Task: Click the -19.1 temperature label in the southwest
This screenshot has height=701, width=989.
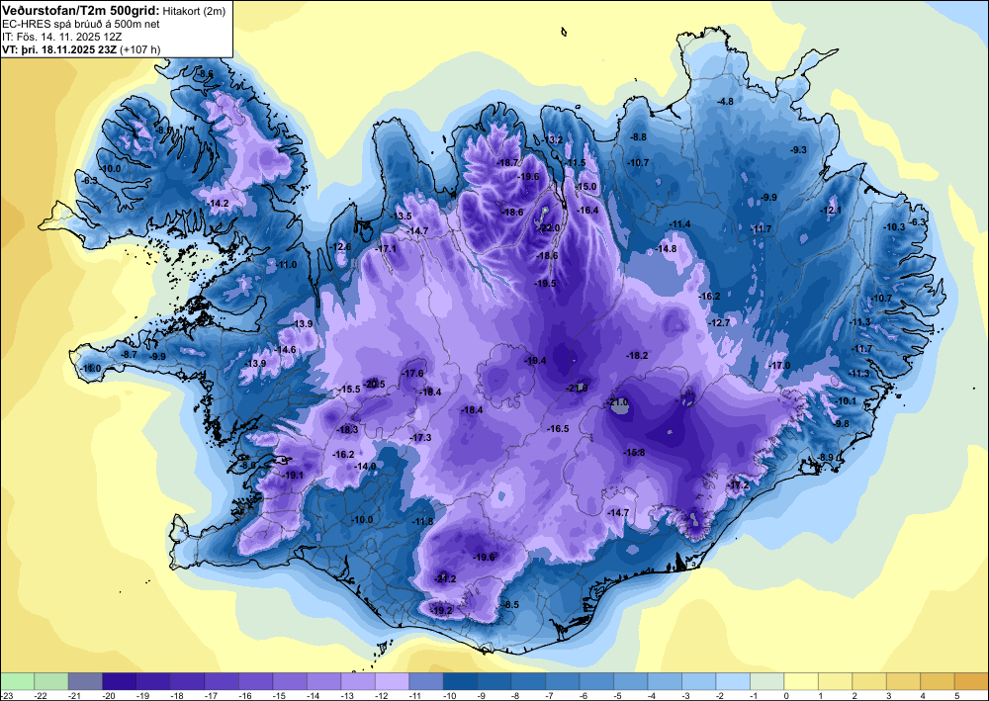Action: (x=294, y=476)
